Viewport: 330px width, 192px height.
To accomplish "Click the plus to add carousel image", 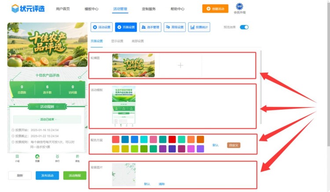I will click(x=180, y=65).
